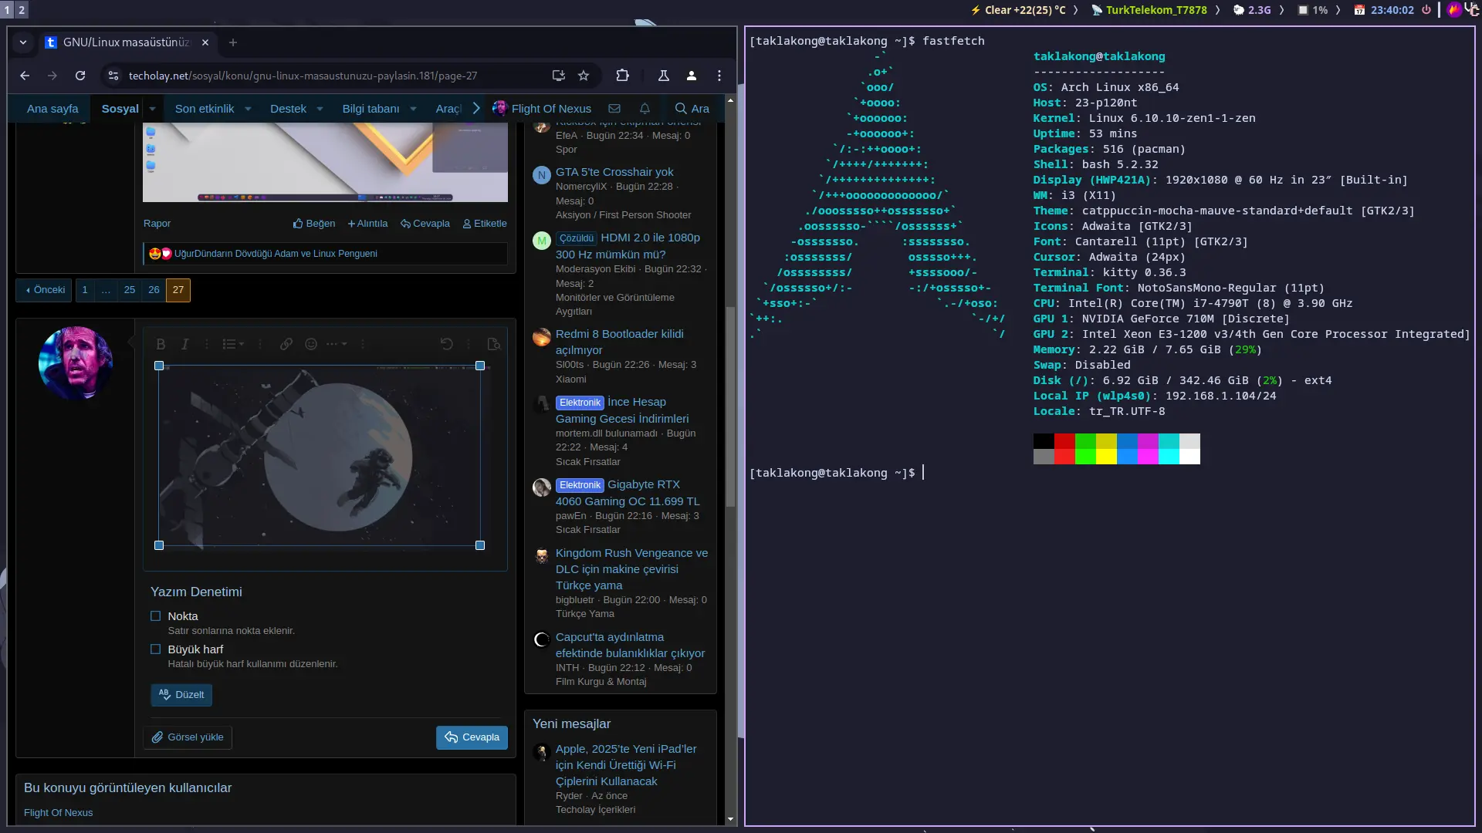Open the browser three-dot menu

(x=719, y=76)
